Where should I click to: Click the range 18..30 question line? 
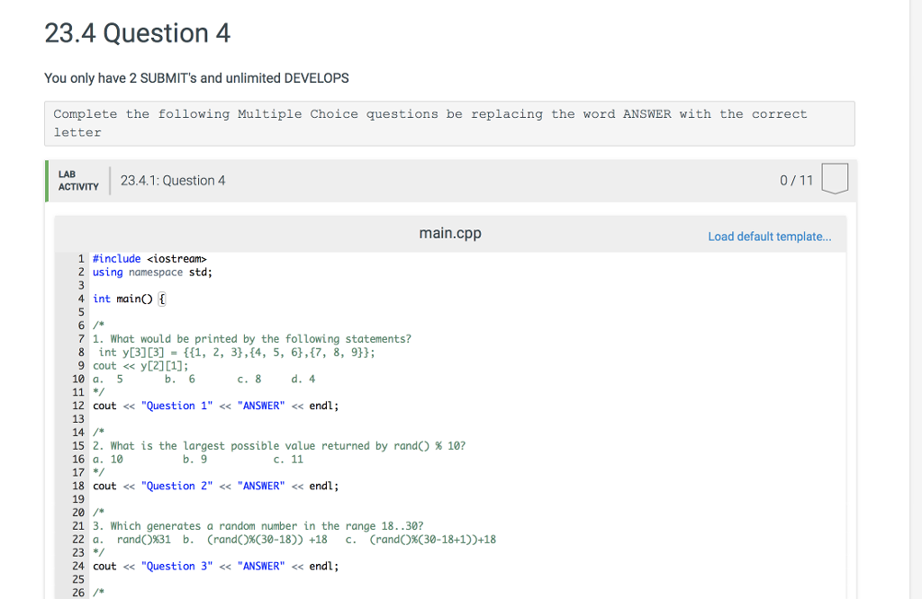click(258, 527)
